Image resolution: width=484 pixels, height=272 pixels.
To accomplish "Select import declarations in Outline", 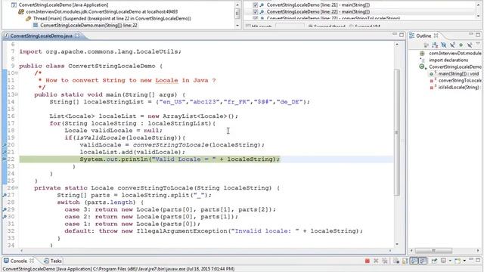I will [448, 60].
